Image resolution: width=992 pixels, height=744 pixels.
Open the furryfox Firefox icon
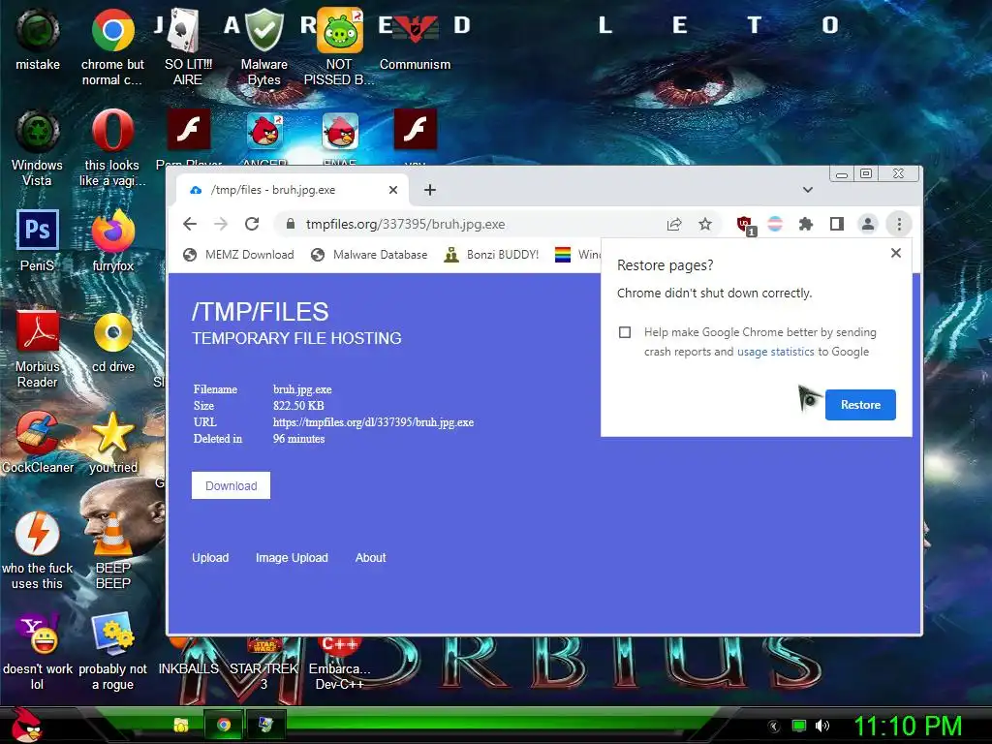click(x=112, y=241)
